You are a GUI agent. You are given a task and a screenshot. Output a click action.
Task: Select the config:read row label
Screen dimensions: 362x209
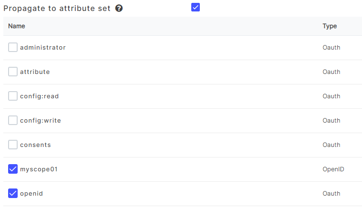click(x=40, y=96)
